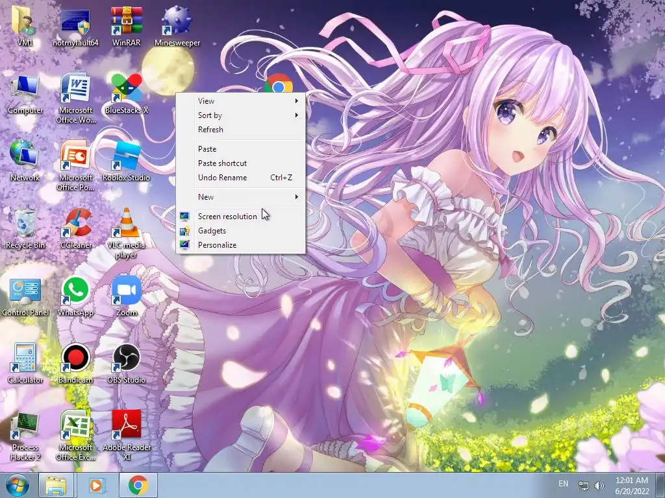The height and width of the screenshot is (498, 665).
Task: Select the WhatsApp shortcut icon
Action: coord(75,296)
